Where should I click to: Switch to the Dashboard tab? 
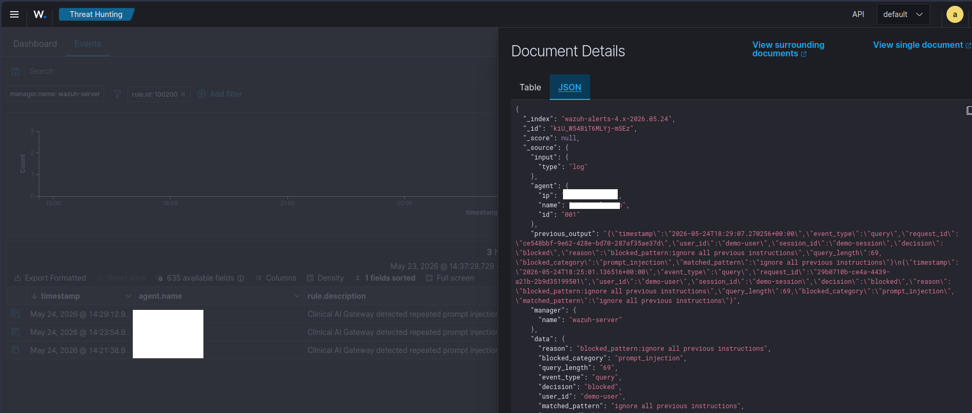(x=35, y=44)
